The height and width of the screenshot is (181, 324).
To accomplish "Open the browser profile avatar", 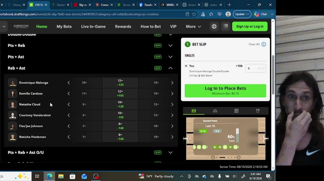I will pyautogui.click(x=228, y=14).
